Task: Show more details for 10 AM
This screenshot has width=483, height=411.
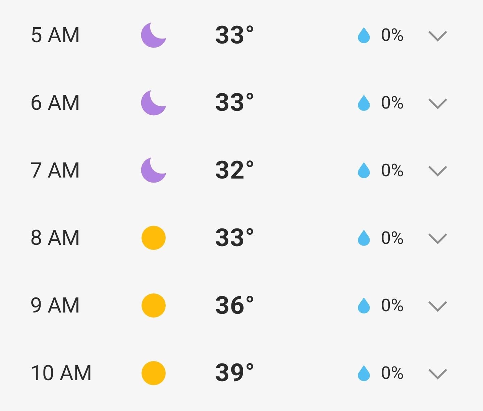Action: point(438,374)
